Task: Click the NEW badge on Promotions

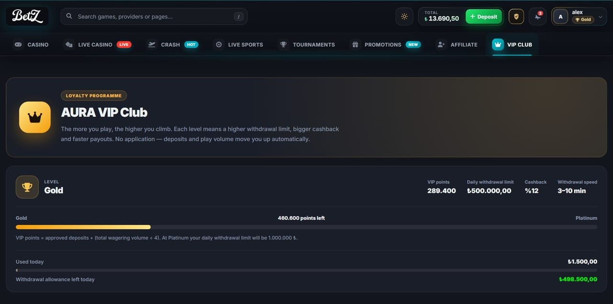Action: pos(413,45)
